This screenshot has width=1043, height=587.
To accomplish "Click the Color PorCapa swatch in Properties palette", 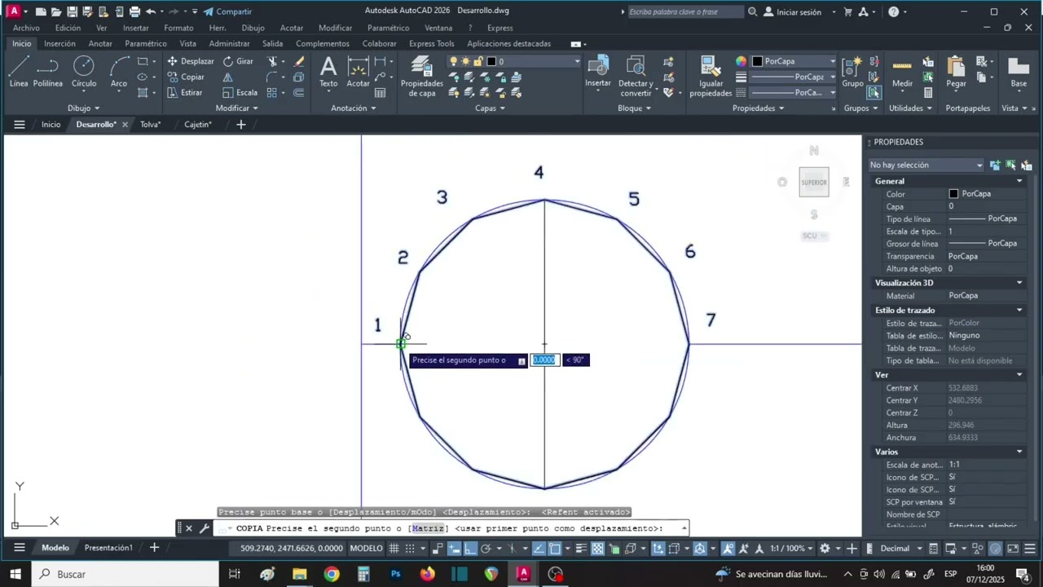I will pyautogui.click(x=953, y=194).
